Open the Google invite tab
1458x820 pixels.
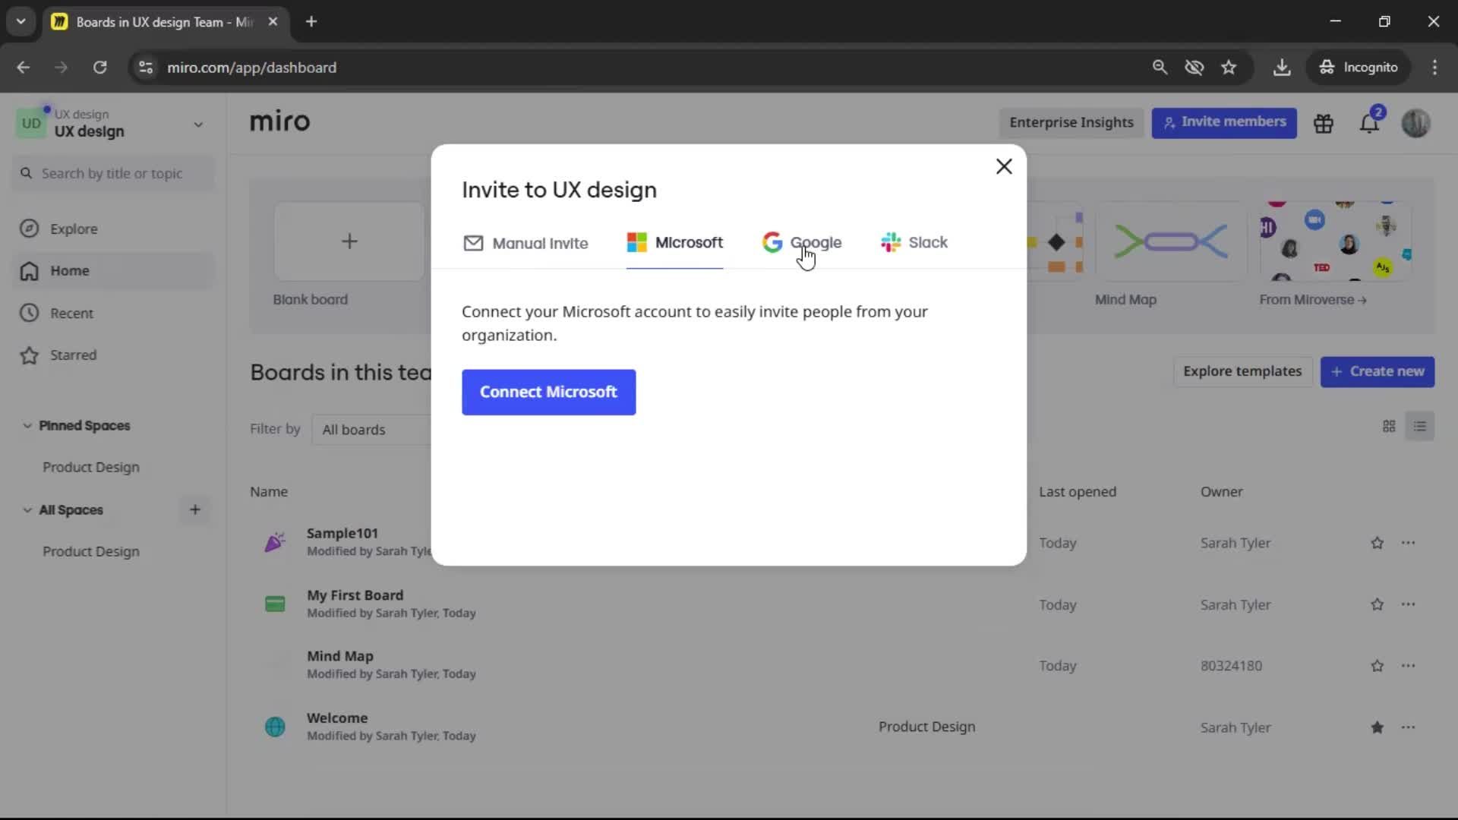pos(802,243)
